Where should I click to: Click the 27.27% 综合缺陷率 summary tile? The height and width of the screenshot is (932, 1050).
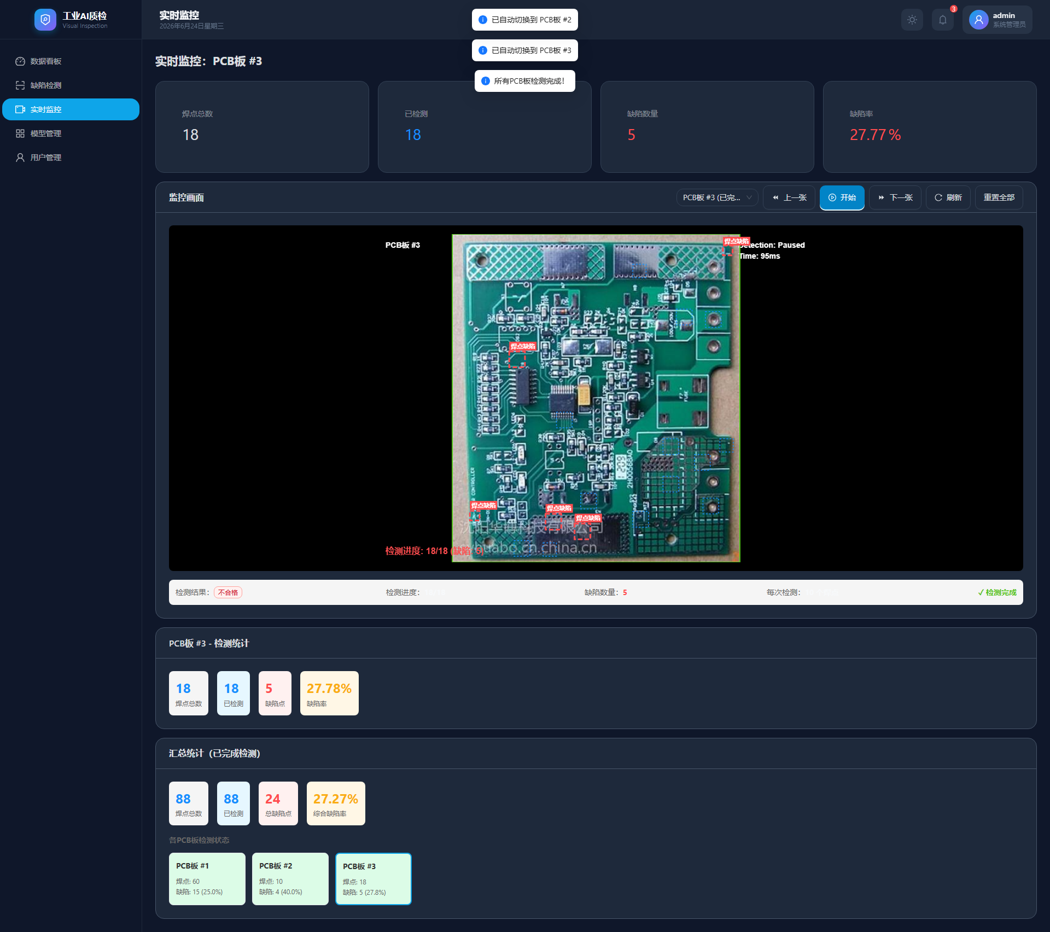click(x=336, y=803)
